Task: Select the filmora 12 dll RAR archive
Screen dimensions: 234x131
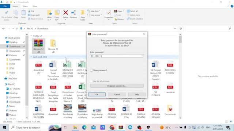Action: [x=38, y=46]
